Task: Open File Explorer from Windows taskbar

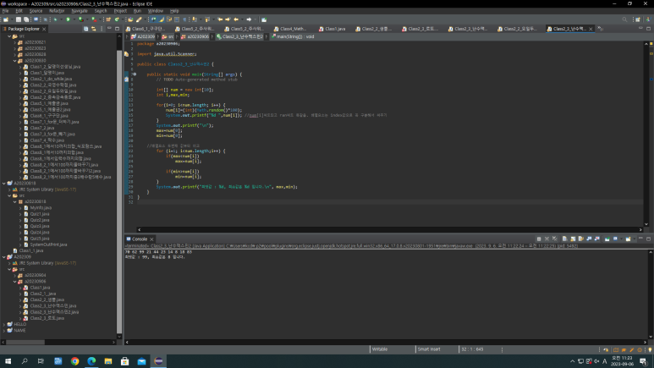Action: tap(108, 361)
